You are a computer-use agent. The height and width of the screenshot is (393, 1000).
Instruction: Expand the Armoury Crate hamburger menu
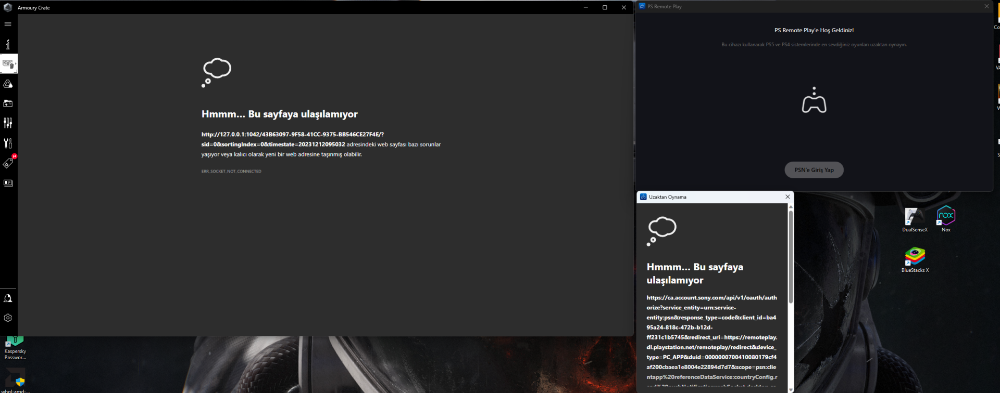point(8,24)
